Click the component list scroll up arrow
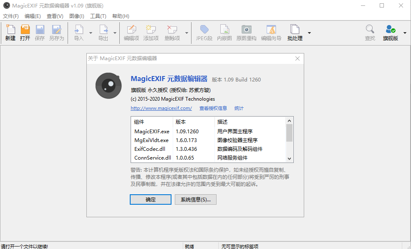Viewport: 411px width, 249px height. (x=290, y=121)
